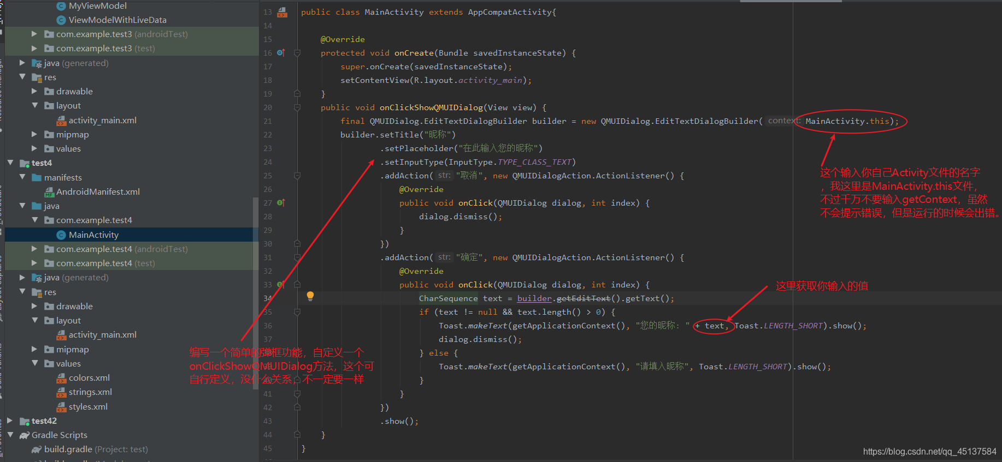The image size is (1002, 462).
Task: Expand com.example.test4 (test) package
Action: (x=34, y=263)
